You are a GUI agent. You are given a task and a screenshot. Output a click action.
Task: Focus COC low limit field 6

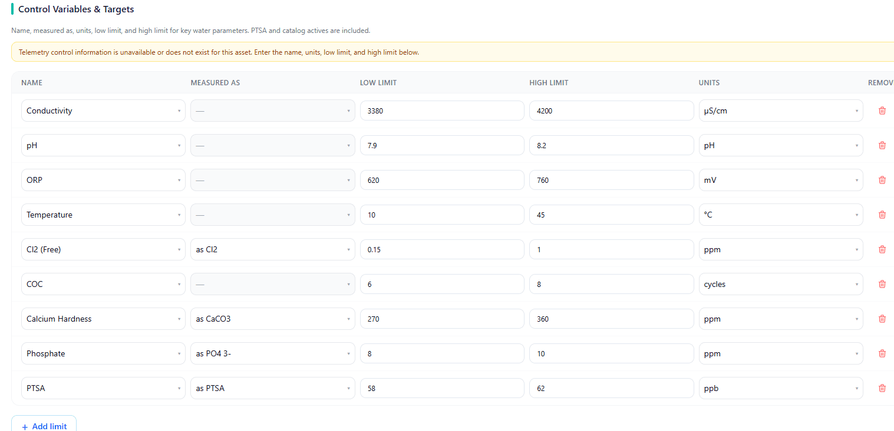click(x=442, y=284)
